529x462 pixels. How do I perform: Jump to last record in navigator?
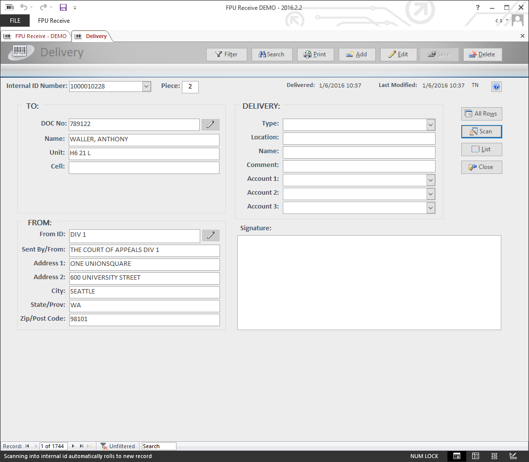(x=82, y=446)
